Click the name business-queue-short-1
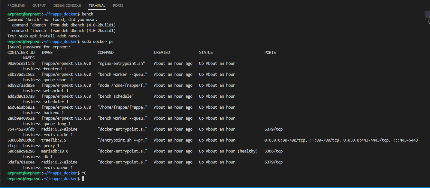The height and width of the screenshot is (188, 430). click(48, 80)
